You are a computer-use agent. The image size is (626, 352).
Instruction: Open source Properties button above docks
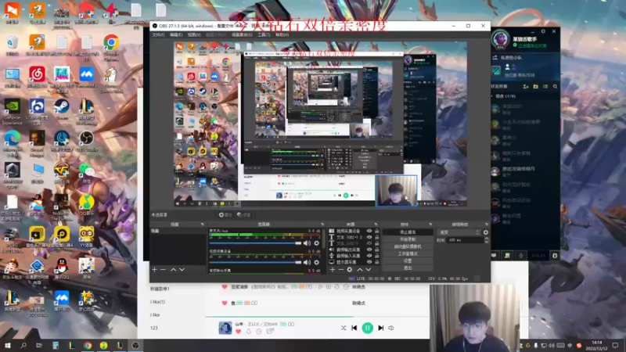click(225, 214)
